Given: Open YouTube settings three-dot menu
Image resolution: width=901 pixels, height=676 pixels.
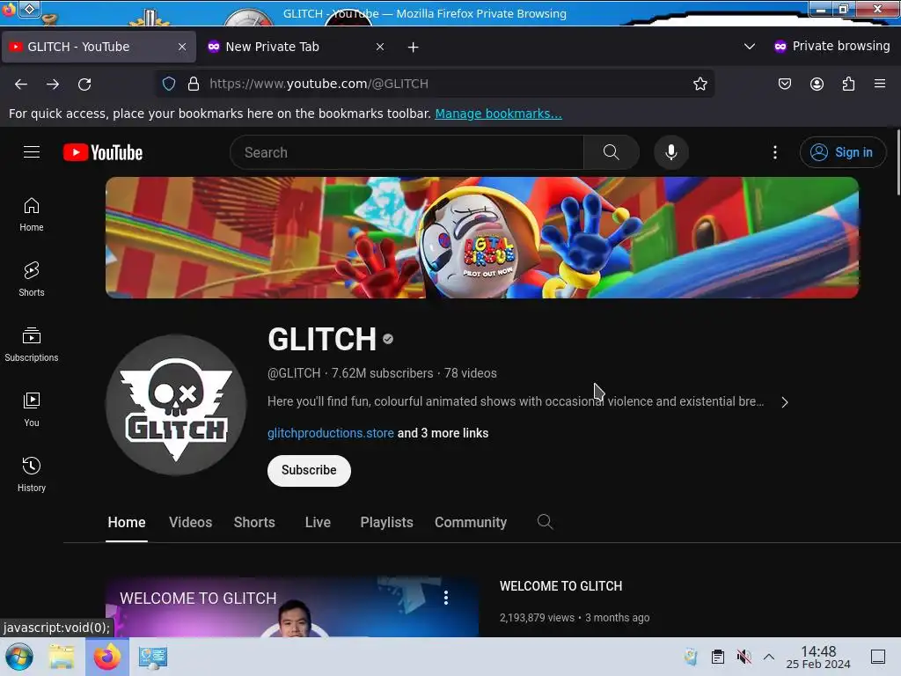Looking at the screenshot, I should tap(774, 152).
